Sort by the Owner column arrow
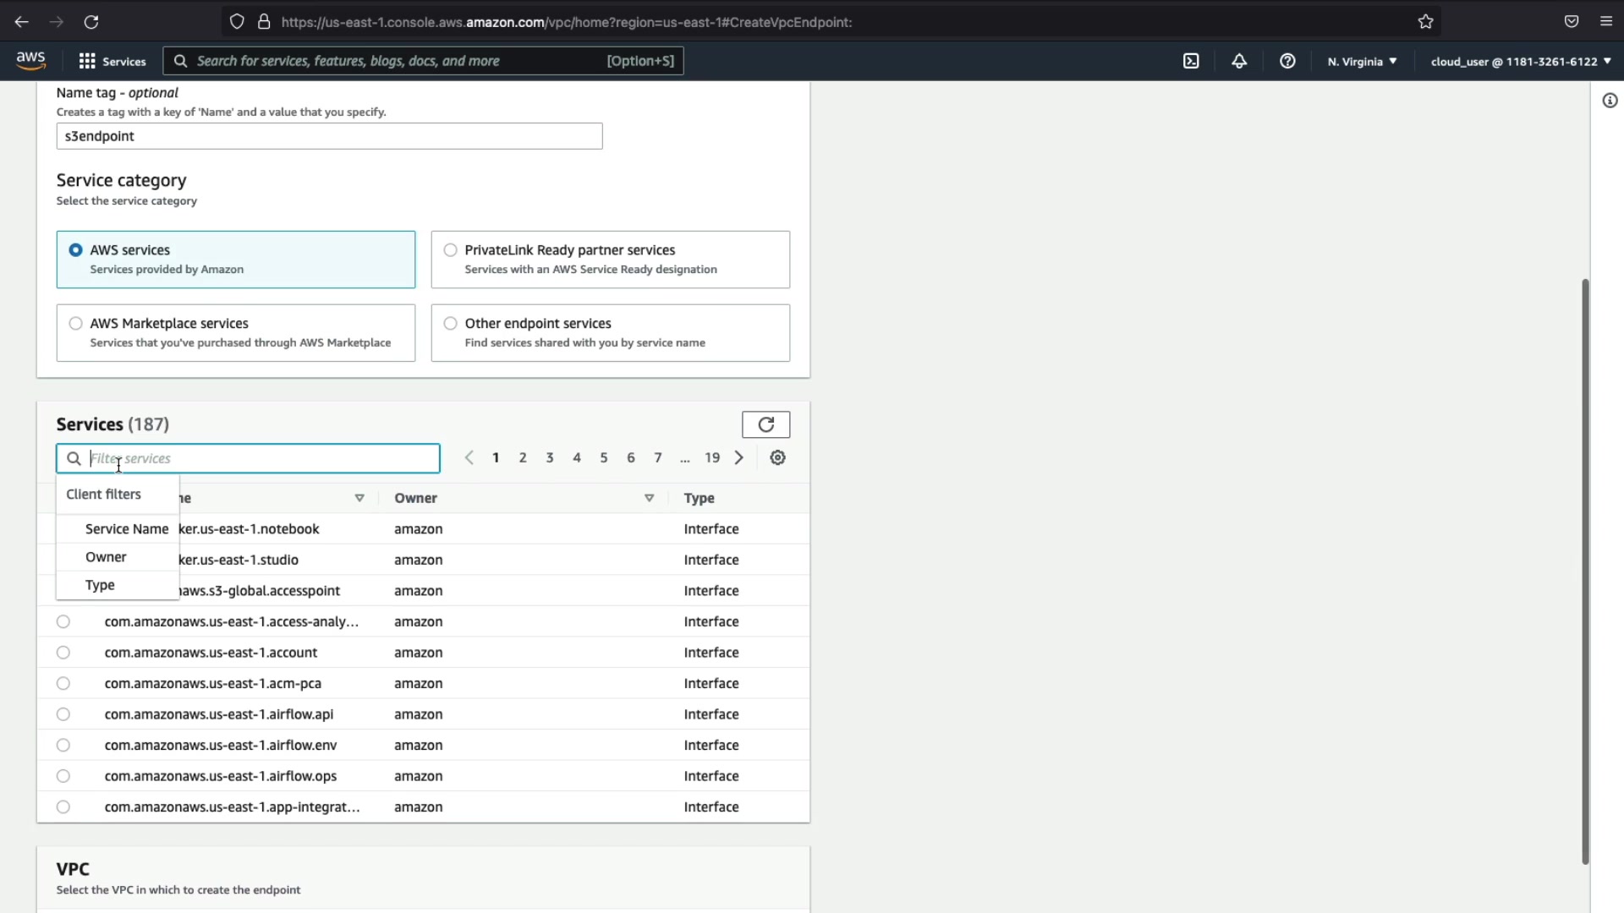This screenshot has width=1624, height=913. point(649,498)
